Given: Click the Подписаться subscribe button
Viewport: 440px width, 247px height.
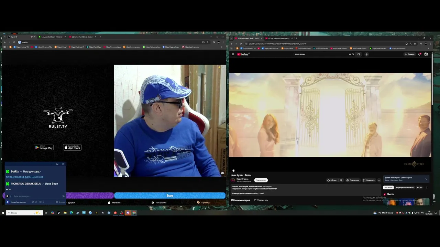Looking at the screenshot, I should [x=261, y=180].
